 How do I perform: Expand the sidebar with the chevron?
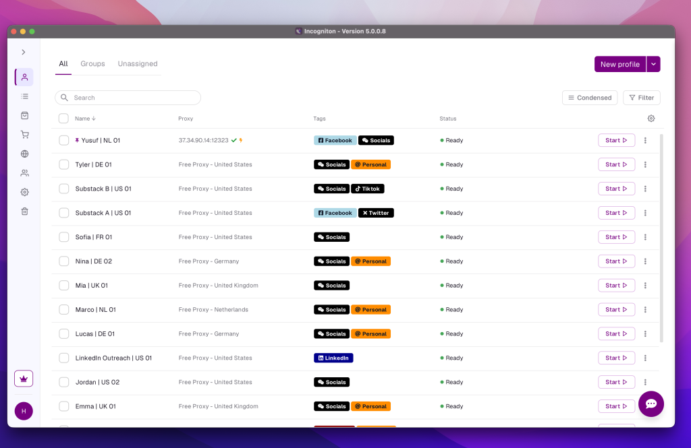click(24, 52)
